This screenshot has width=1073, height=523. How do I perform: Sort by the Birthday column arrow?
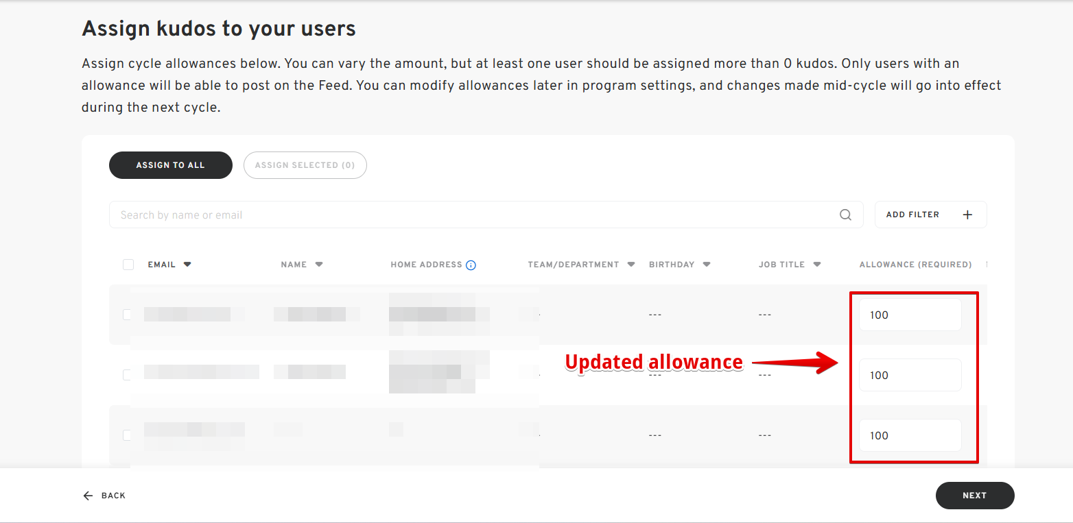(707, 265)
